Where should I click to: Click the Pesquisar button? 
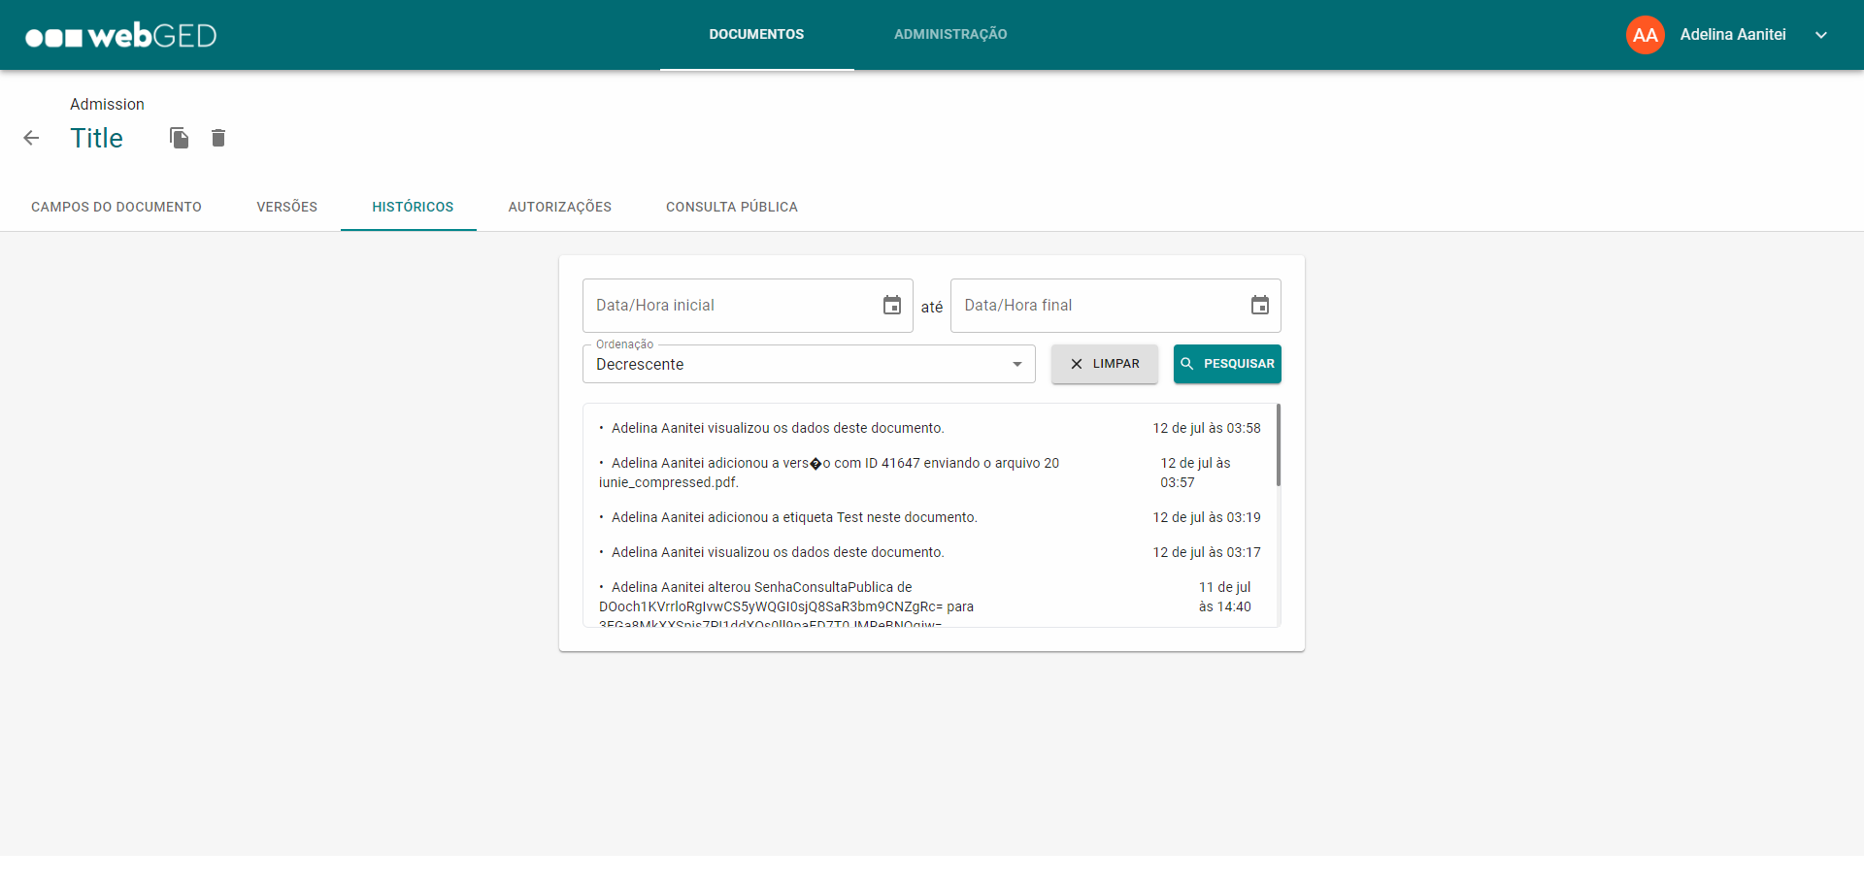point(1227,364)
